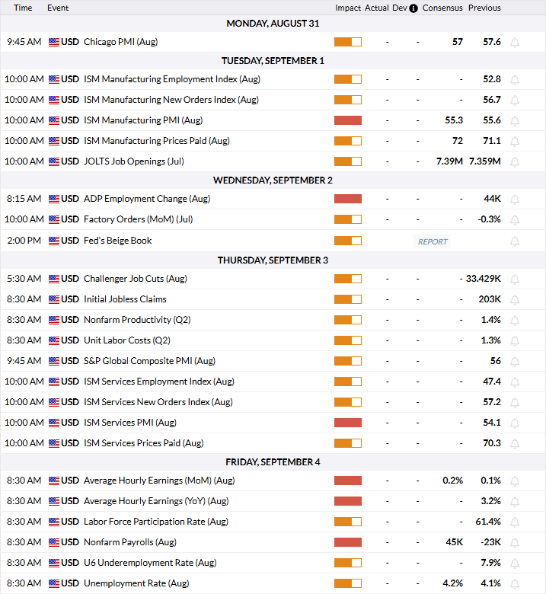This screenshot has width=546, height=594.
Task: Click the MONDAY, AUGUST 31 date header
Action: point(273,24)
